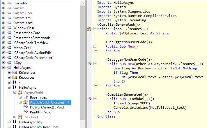Click the System.Core assembly icon
The image size is (207, 128).
click(10, 13)
